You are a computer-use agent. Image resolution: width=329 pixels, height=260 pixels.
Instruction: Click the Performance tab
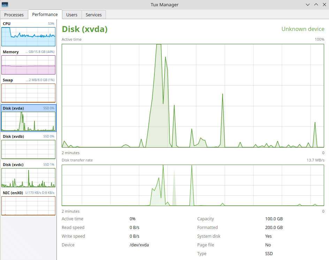click(45, 15)
